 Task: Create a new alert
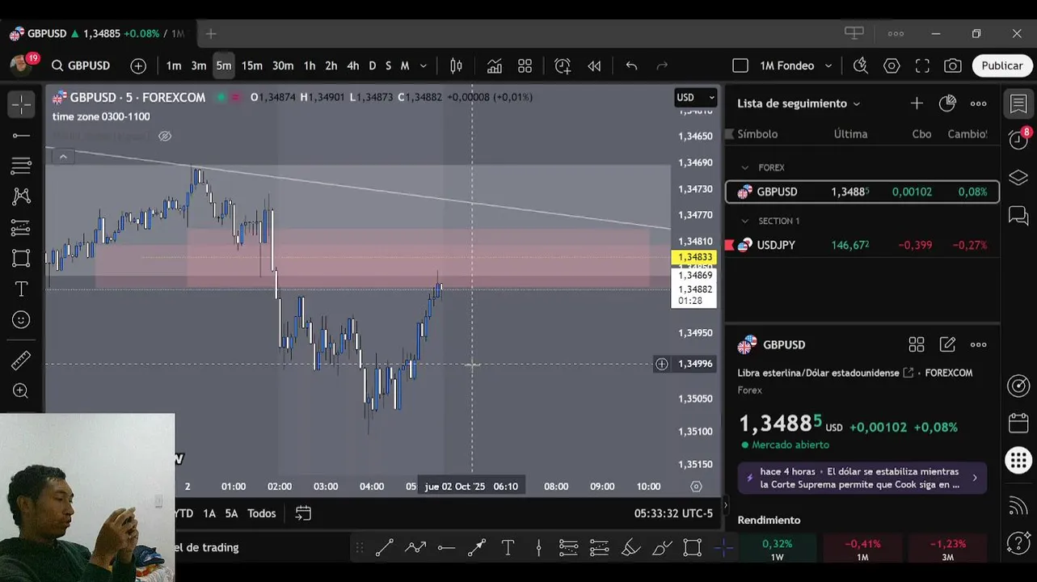click(563, 65)
